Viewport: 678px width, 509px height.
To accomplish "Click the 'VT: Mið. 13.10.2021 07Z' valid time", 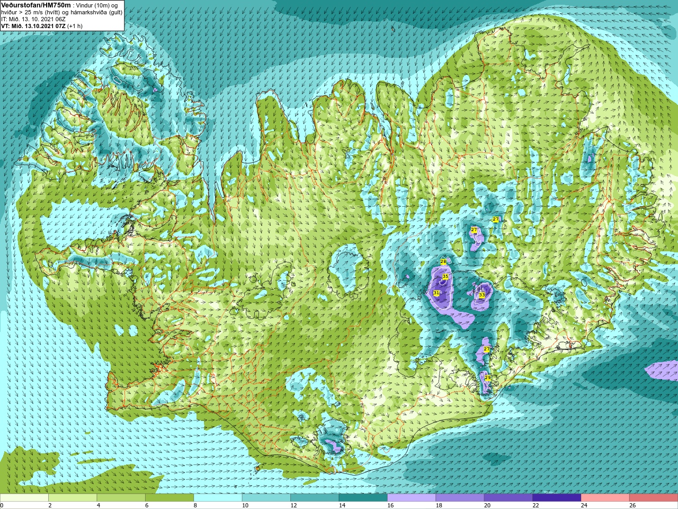I will tap(33, 26).
